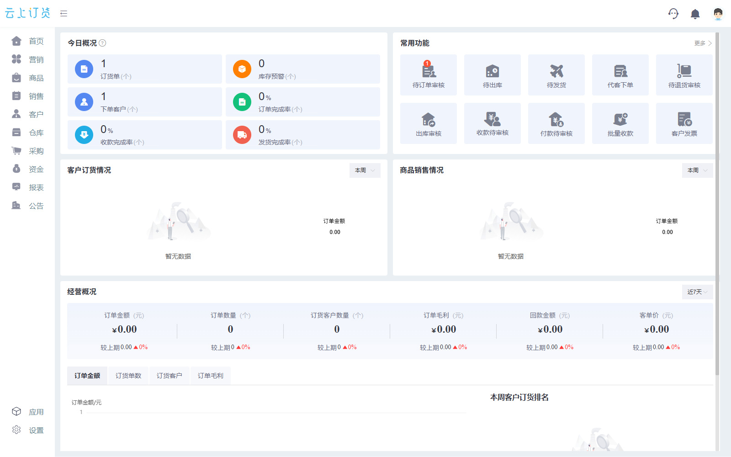731x457 pixels.
Task: Open 批量收款 shortcut
Action: [620, 123]
